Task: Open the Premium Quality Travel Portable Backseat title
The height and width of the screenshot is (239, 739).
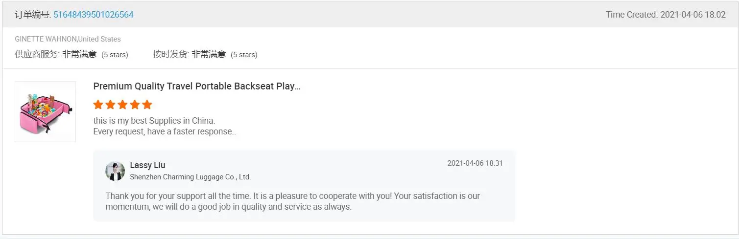Action: pyautogui.click(x=196, y=87)
